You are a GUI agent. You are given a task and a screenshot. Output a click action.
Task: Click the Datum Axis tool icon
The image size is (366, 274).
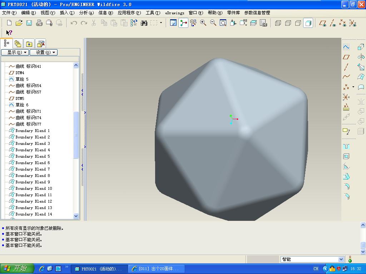[346, 67]
